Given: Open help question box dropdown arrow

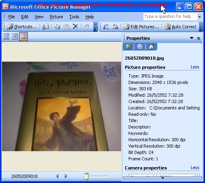Looking at the screenshot, I should click(x=199, y=17).
